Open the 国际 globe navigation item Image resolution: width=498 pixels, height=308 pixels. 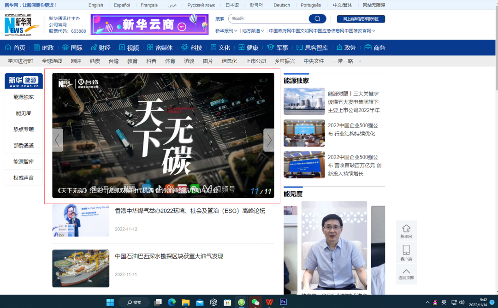[72, 47]
